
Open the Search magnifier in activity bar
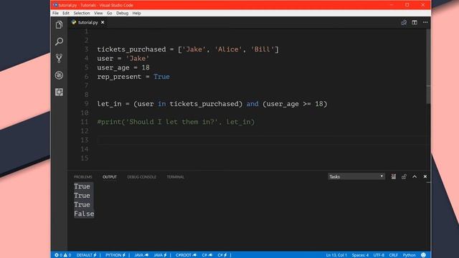click(x=59, y=42)
